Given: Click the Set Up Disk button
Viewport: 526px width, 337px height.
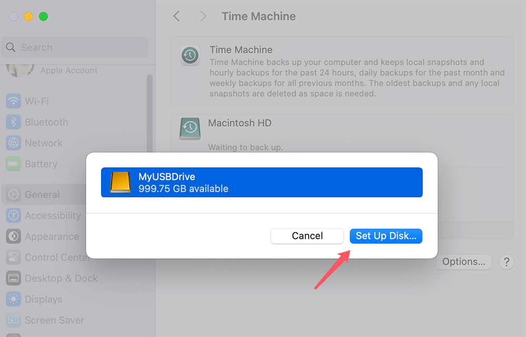Looking at the screenshot, I should 386,236.
